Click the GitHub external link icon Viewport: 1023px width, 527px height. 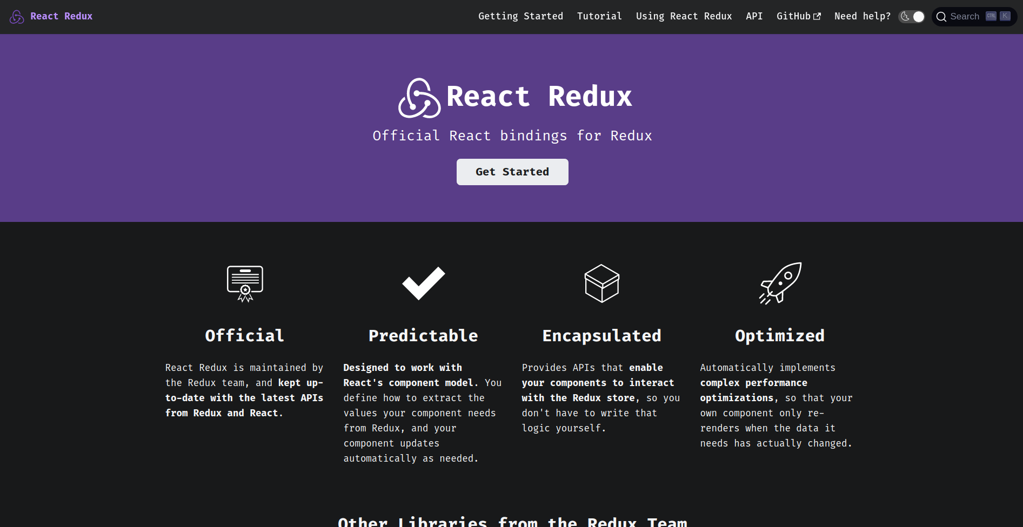[817, 16]
